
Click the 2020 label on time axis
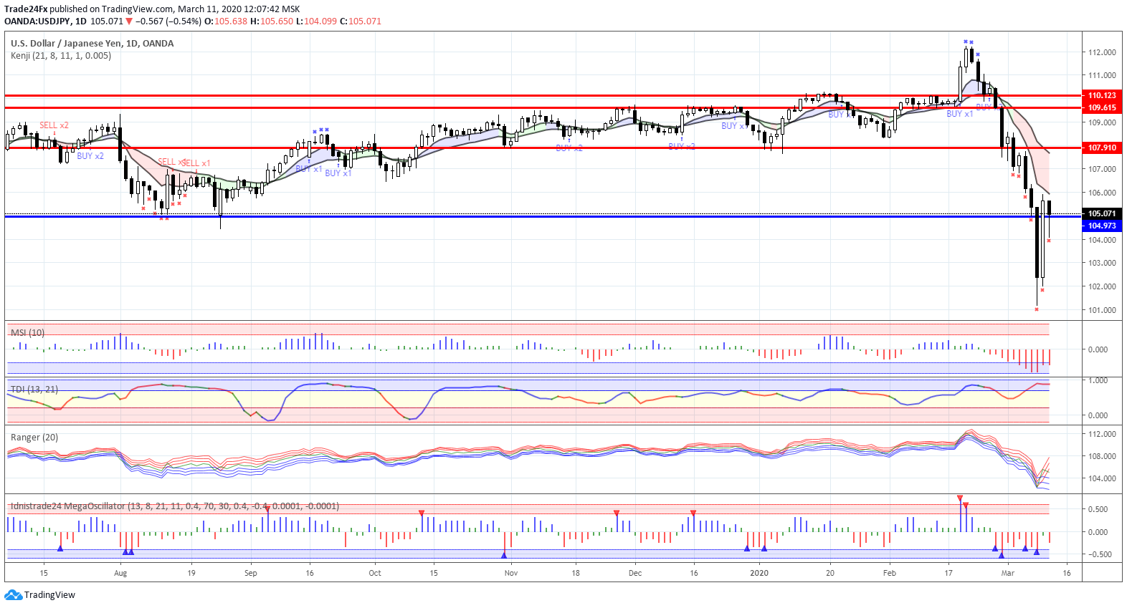pos(759,573)
